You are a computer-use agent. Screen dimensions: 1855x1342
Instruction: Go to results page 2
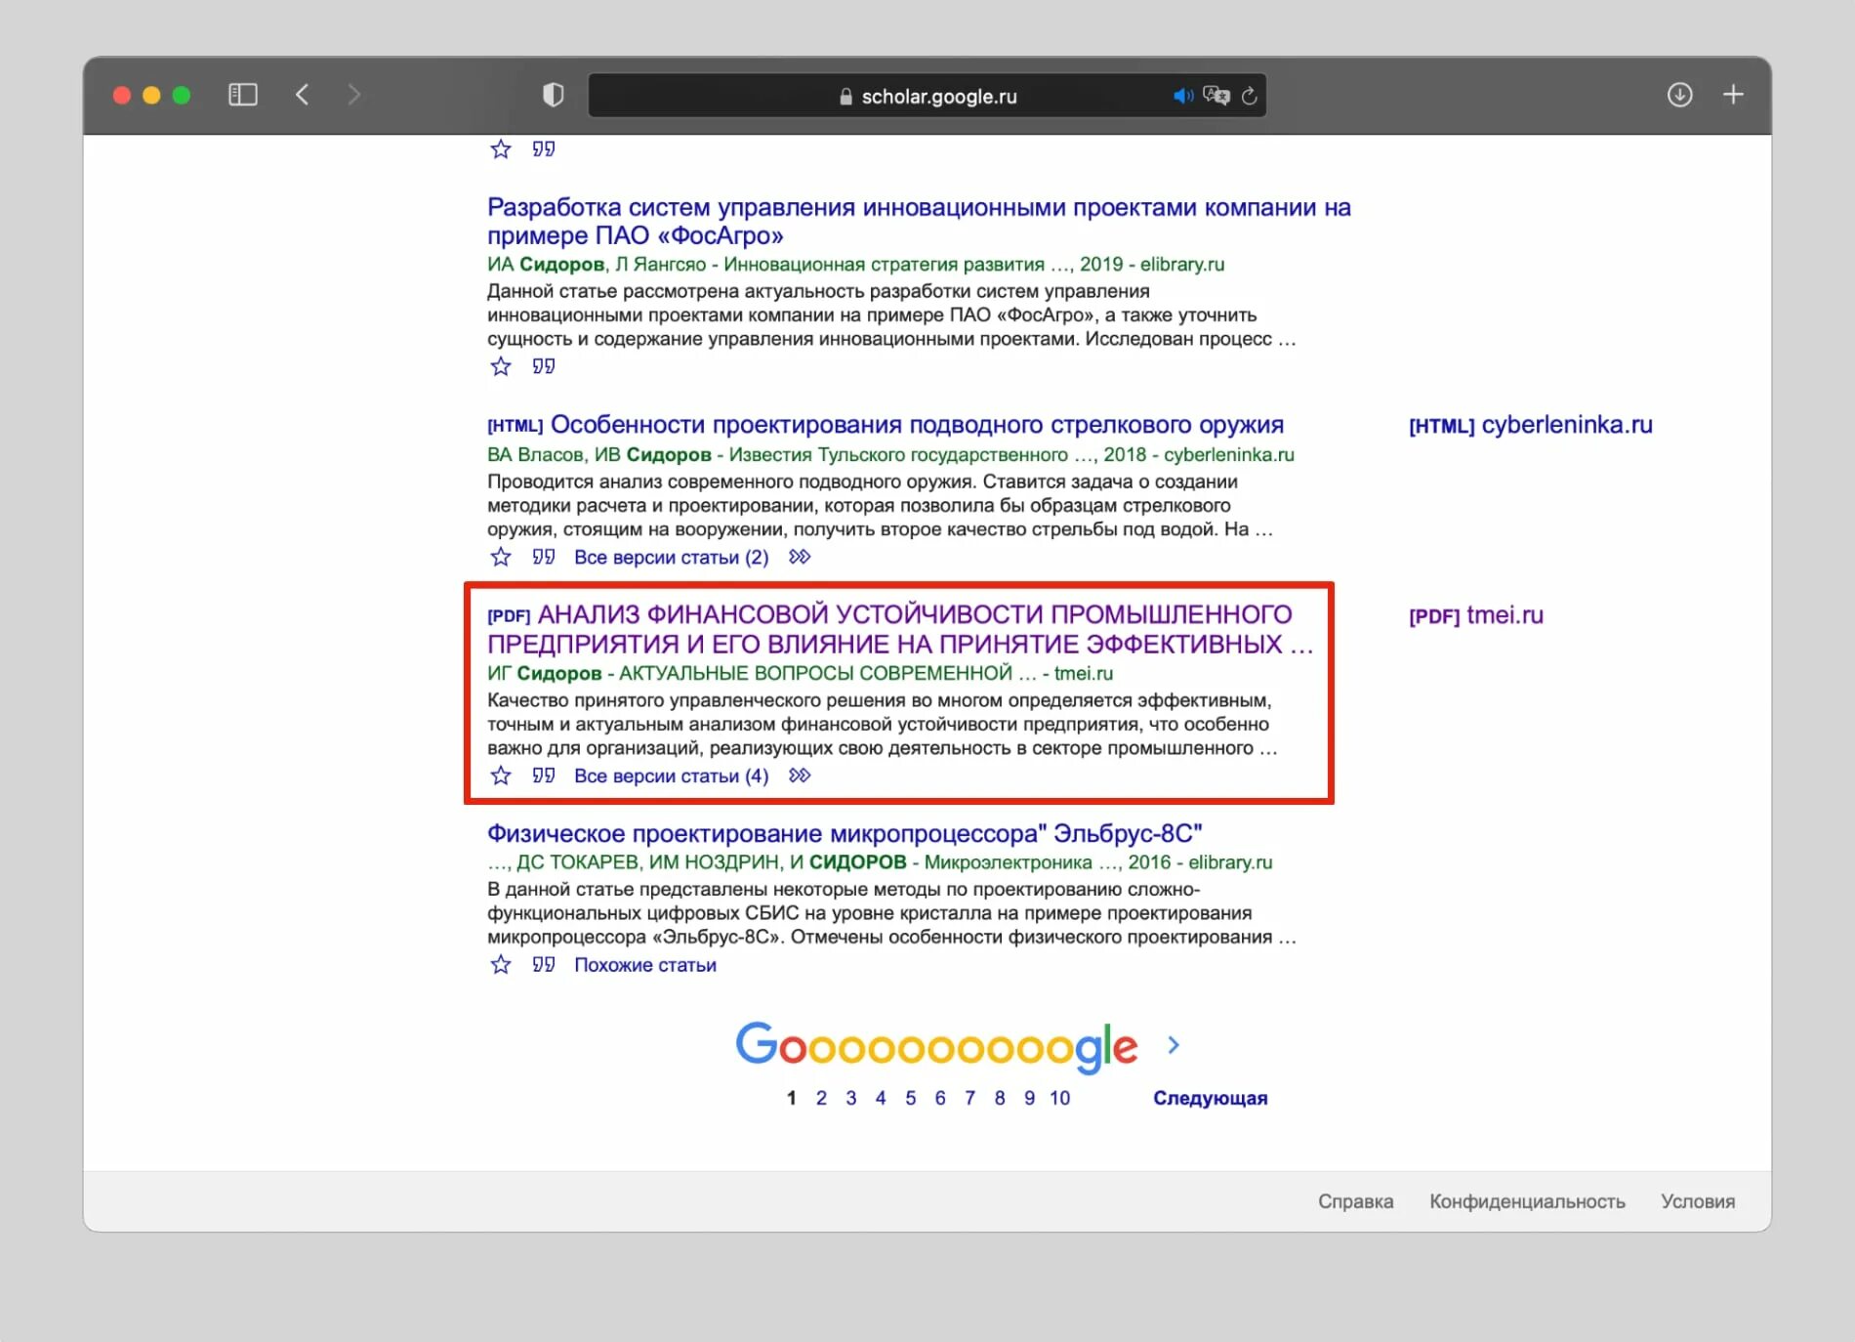coord(821,1098)
